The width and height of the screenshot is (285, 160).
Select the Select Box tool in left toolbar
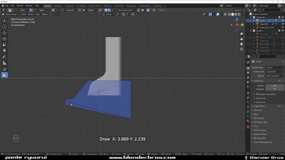[x=4, y=21]
